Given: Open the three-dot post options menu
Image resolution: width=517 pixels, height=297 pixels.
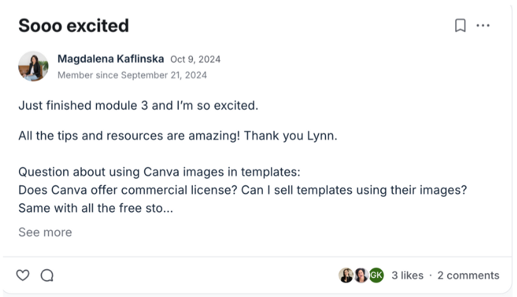Looking at the screenshot, I should 483,25.
